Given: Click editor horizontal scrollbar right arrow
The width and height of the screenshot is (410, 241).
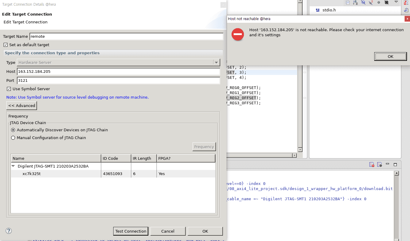Looking at the screenshot, I should point(294,155).
